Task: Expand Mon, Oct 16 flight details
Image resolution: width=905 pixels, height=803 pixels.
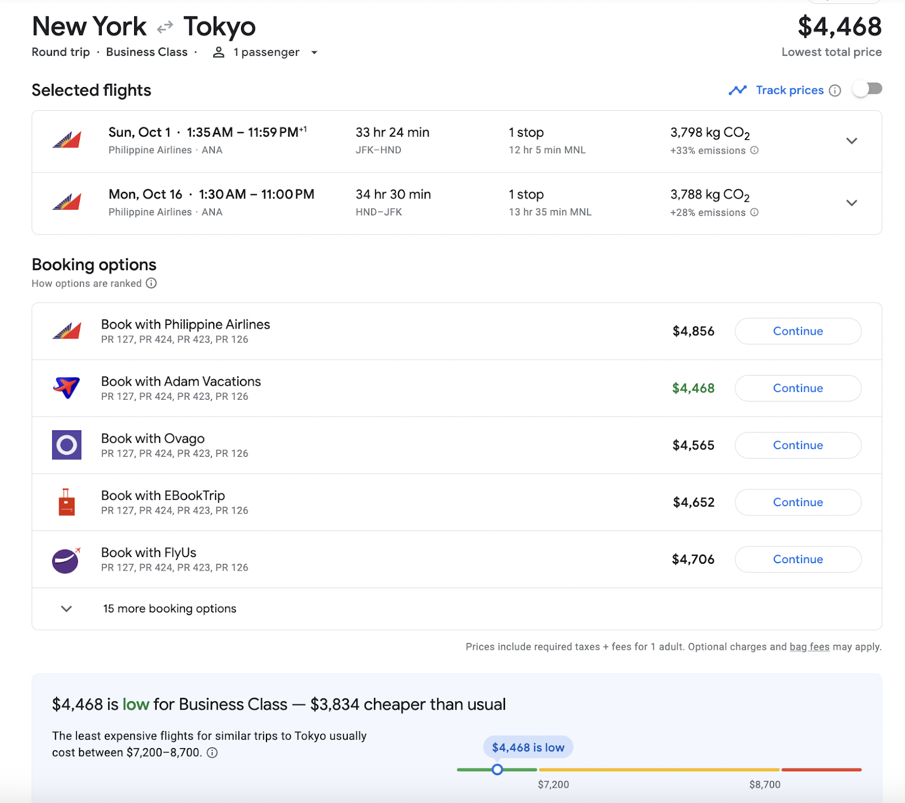Action: (852, 203)
